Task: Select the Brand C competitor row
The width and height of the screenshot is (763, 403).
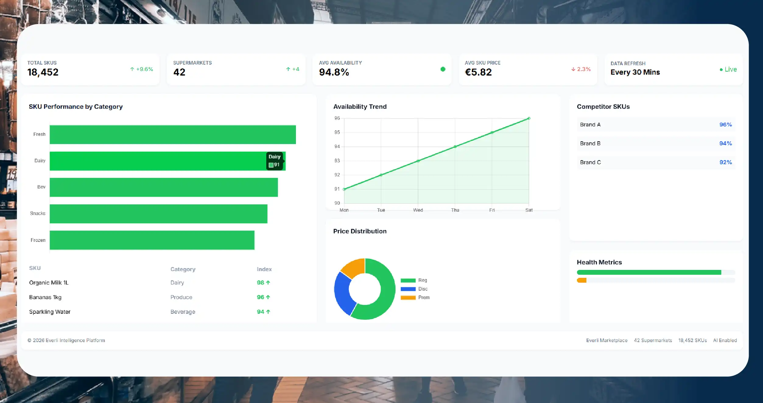Action: click(656, 162)
